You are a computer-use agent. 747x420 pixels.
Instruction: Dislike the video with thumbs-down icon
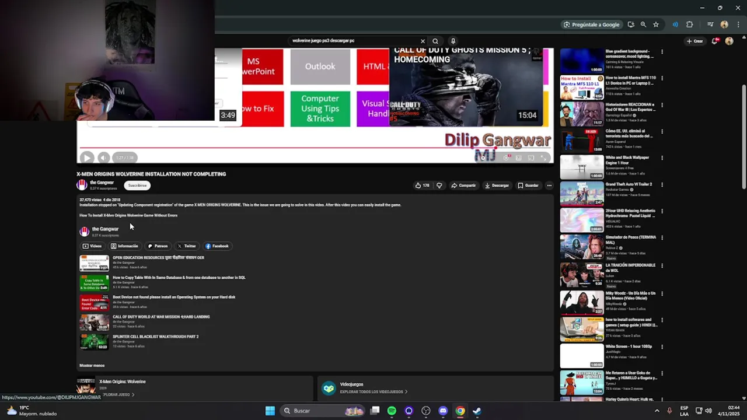439,185
